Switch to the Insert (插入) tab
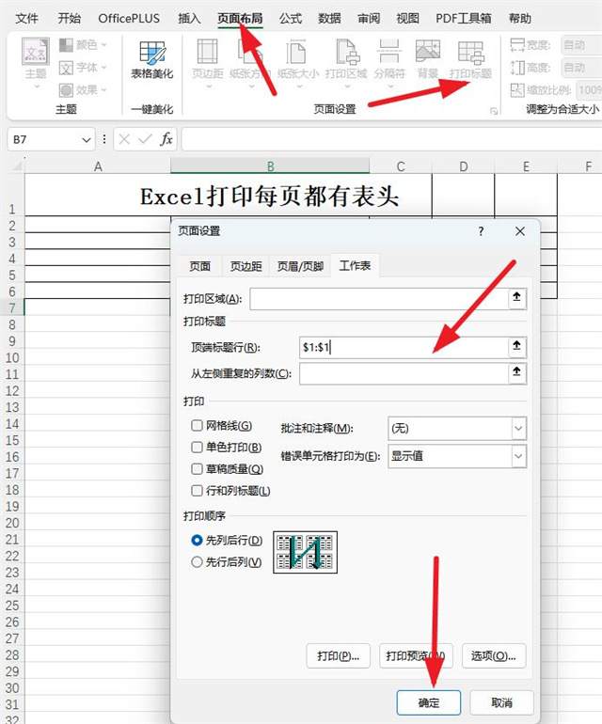The height and width of the screenshot is (724, 602). tap(189, 19)
